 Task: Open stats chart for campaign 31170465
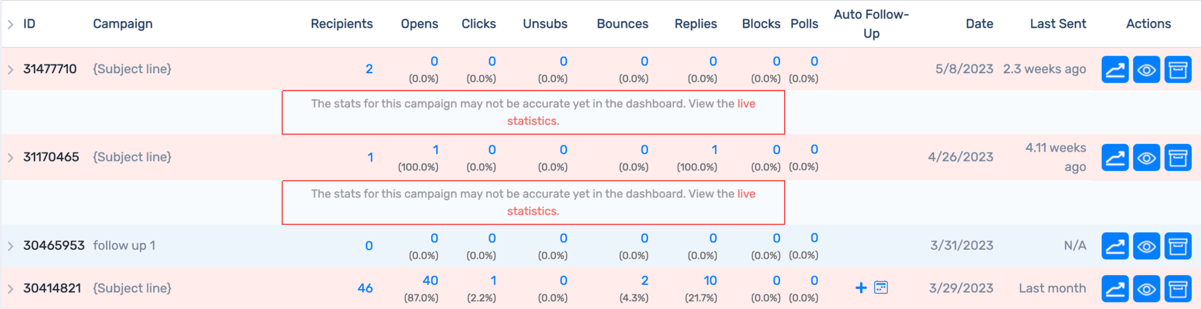1115,157
